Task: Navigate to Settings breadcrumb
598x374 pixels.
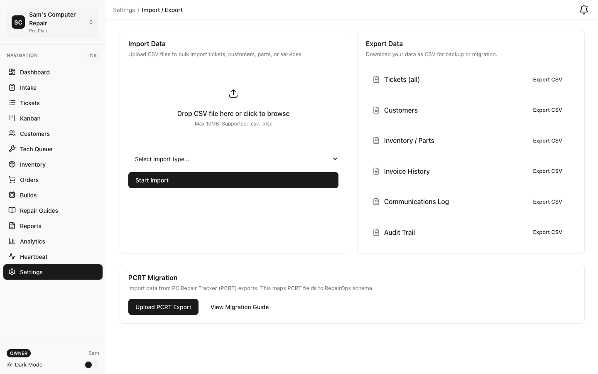Action: 124,10
